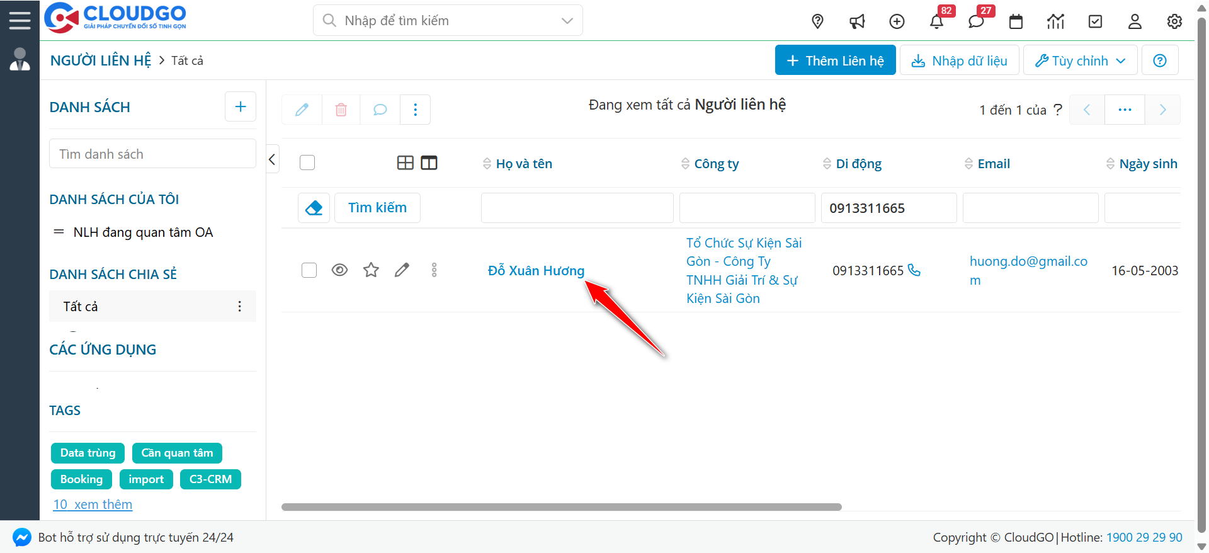Filter by tag Data trùng
The width and height of the screenshot is (1209, 553).
tap(88, 453)
